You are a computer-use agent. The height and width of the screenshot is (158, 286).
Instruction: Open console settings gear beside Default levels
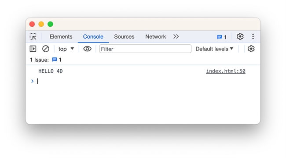click(x=251, y=49)
